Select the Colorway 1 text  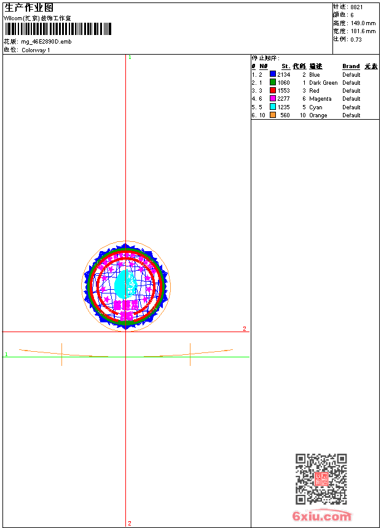tap(36, 50)
